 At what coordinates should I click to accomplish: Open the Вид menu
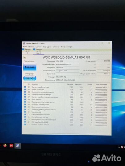(x=44, y=47)
